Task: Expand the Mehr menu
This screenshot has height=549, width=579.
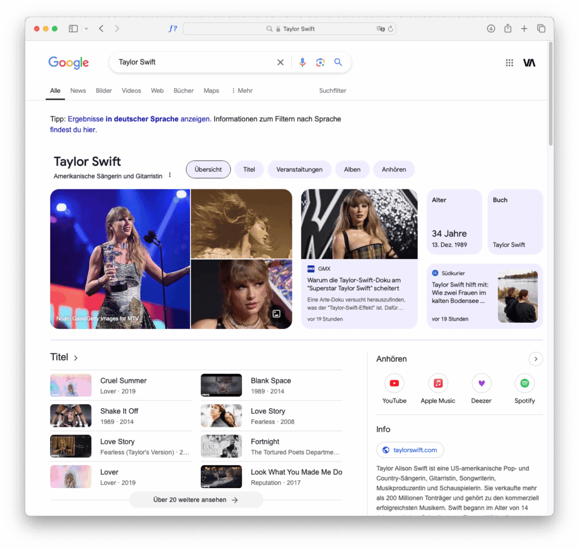Action: (x=242, y=90)
